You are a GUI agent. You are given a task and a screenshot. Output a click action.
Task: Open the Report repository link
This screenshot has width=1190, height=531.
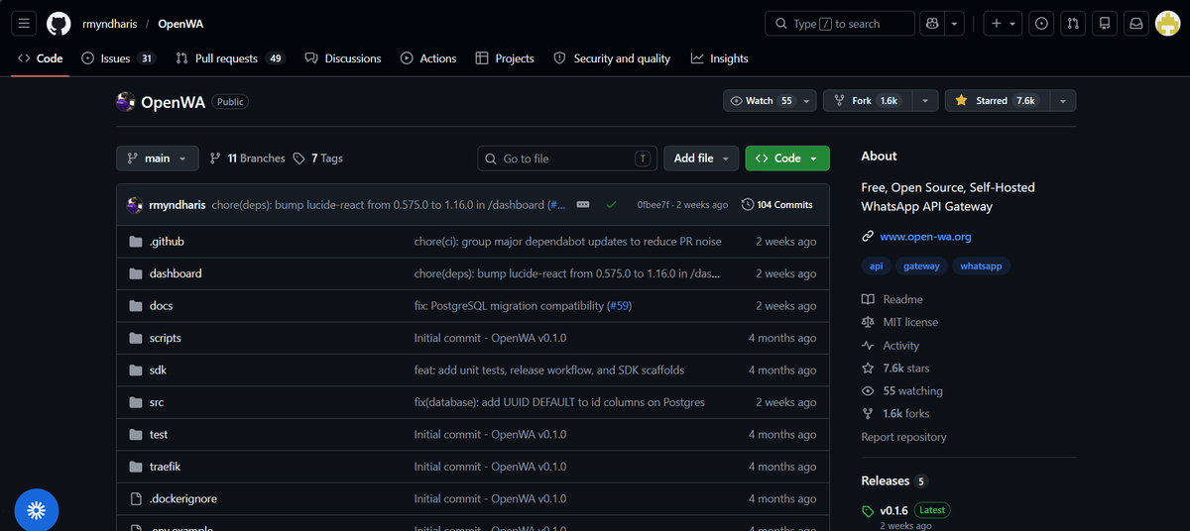click(903, 437)
